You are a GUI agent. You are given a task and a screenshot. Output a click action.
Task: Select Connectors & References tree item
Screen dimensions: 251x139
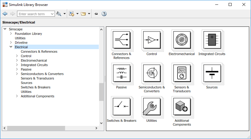click(39, 51)
